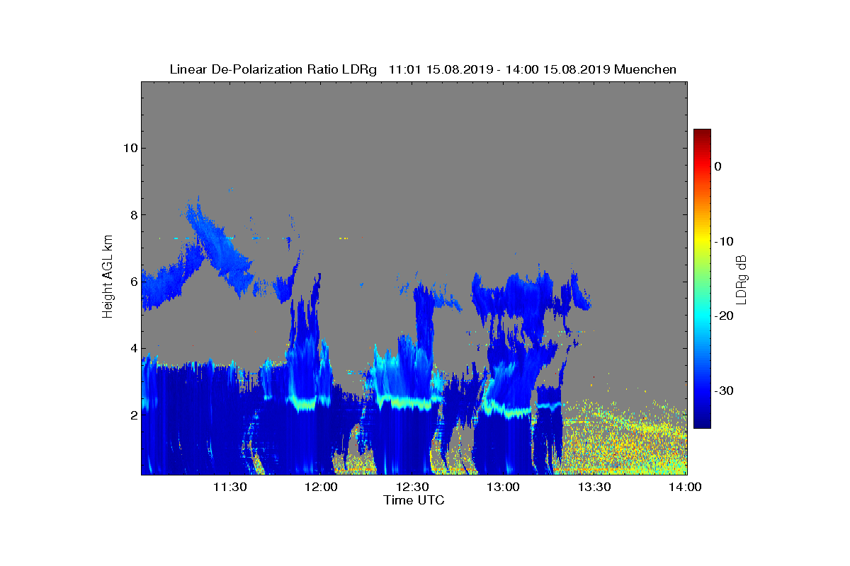Click the dark blue bottom of the colorbar
This screenshot has width=850, height=566.
702,422
